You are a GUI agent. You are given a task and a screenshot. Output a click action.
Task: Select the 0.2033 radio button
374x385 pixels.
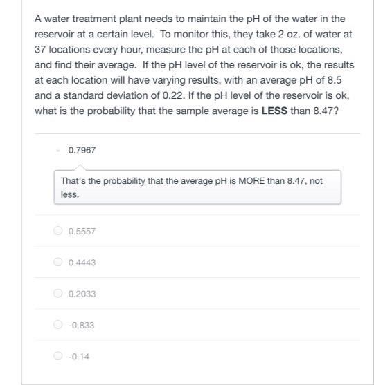(x=57, y=293)
